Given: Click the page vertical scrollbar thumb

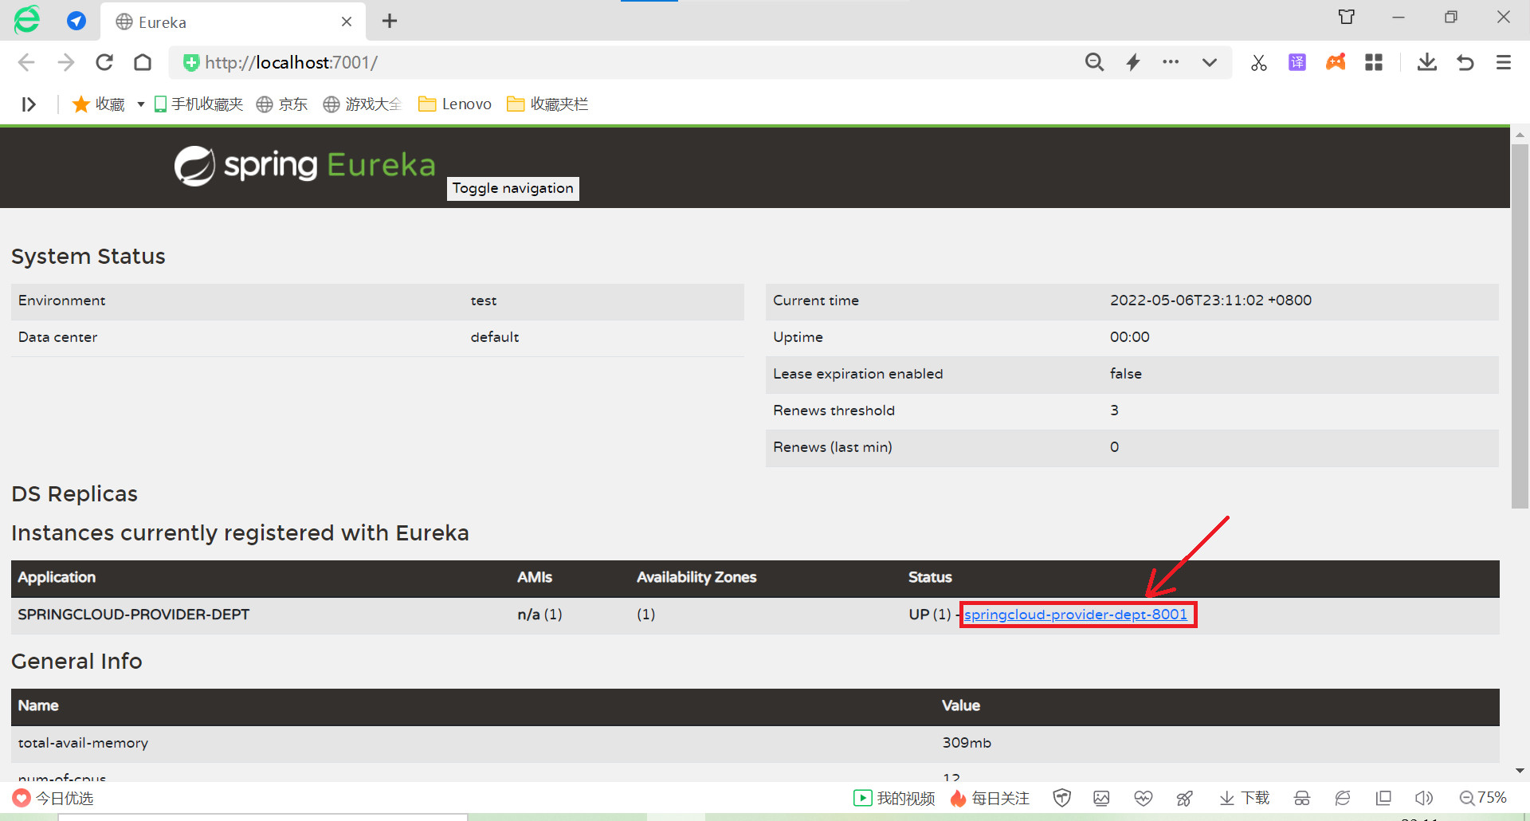Looking at the screenshot, I should coord(1520,325).
